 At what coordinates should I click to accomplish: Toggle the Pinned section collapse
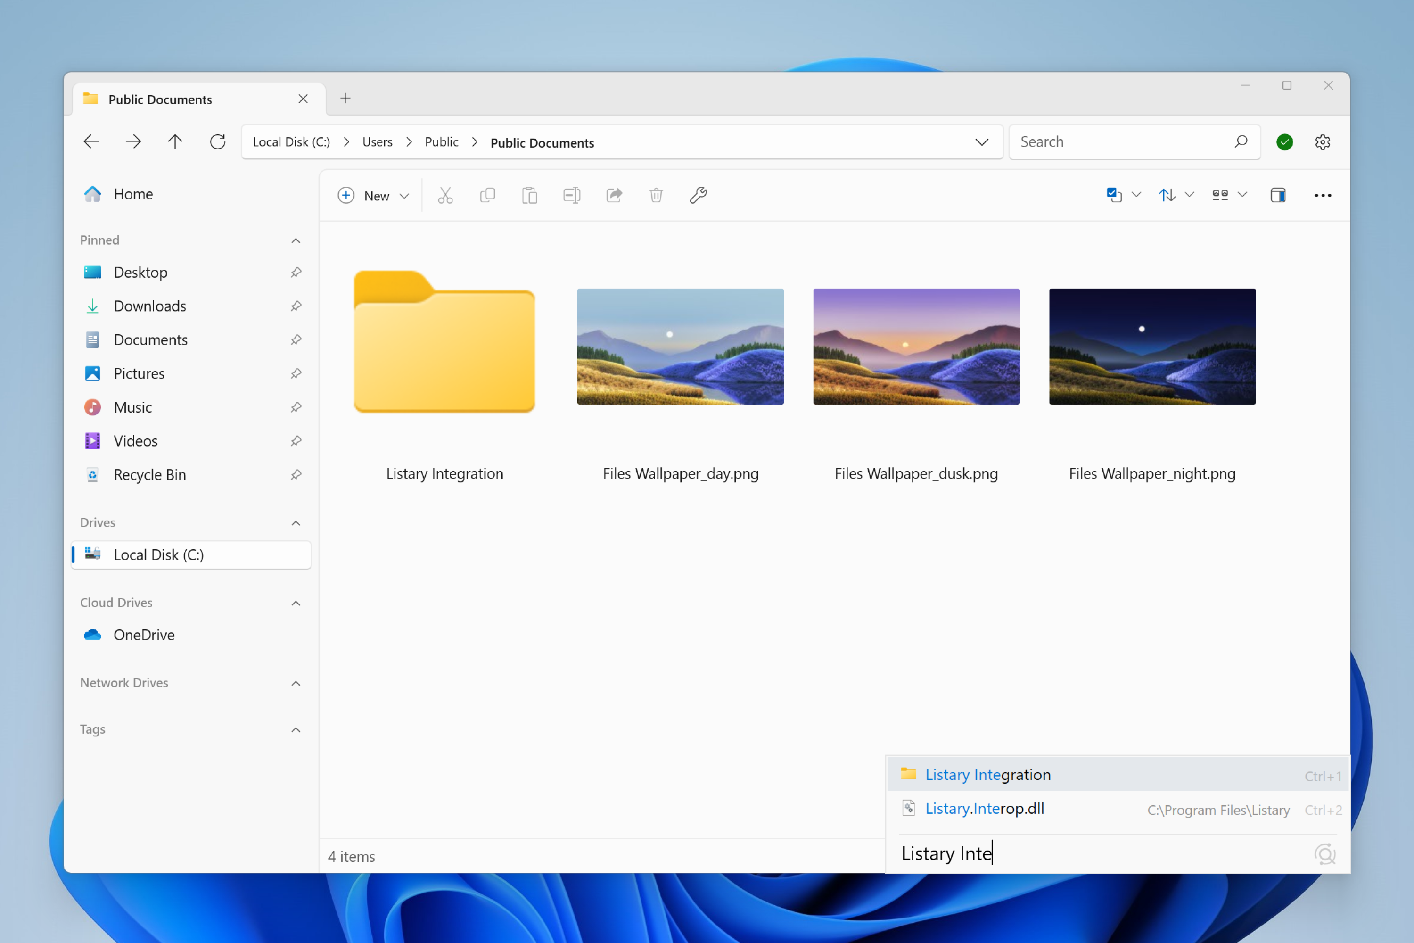(x=296, y=240)
